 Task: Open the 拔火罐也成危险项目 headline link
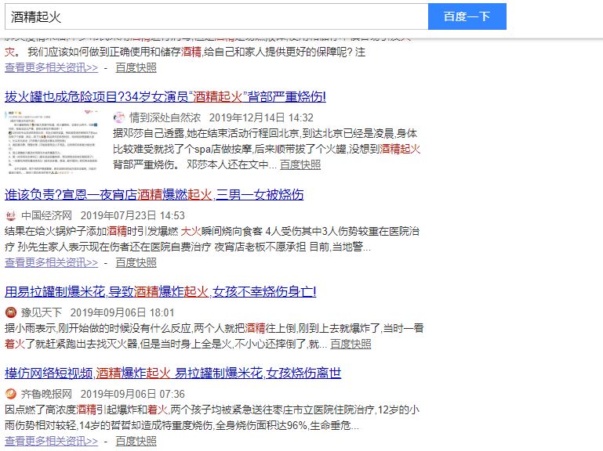[165, 96]
